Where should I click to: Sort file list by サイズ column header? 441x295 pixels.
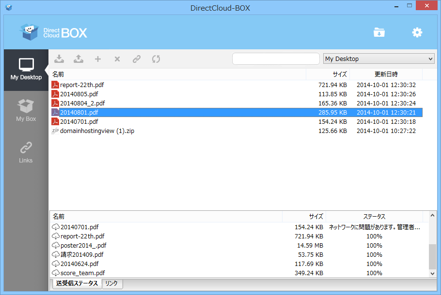tap(328, 74)
